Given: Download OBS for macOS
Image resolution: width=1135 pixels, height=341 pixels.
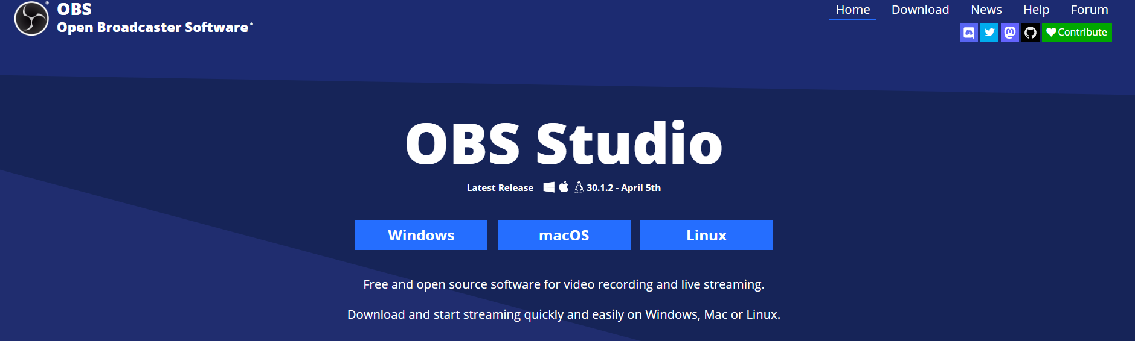Looking at the screenshot, I should 564,235.
